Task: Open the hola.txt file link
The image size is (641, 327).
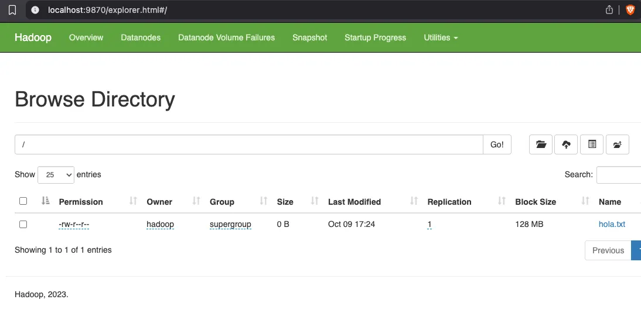Action: [x=612, y=224]
